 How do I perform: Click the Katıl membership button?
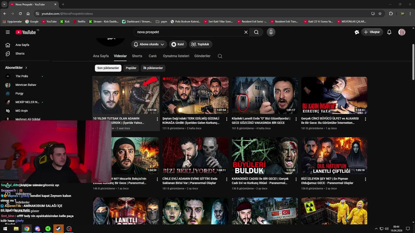(x=178, y=44)
